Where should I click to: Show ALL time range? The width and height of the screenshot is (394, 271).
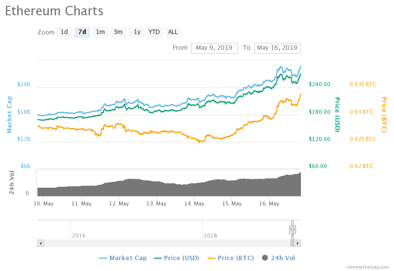click(173, 33)
